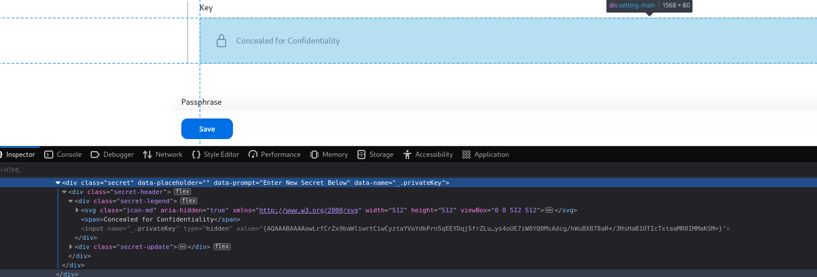The height and width of the screenshot is (277, 817).
Task: Expand the secret-update div node
Action: coord(71,247)
